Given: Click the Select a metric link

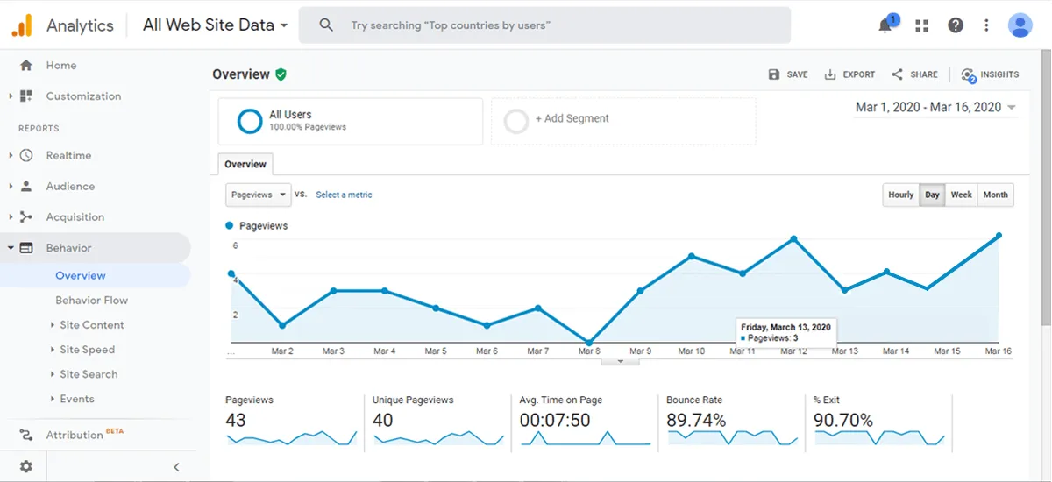Looking at the screenshot, I should (x=344, y=195).
